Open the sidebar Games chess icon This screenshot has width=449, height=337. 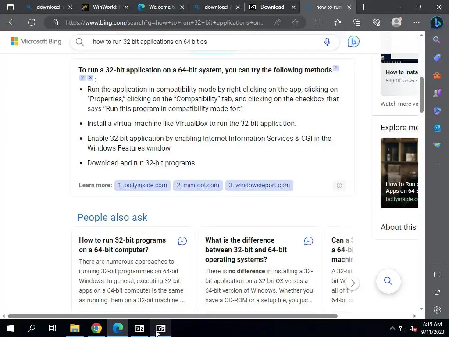pos(437,93)
